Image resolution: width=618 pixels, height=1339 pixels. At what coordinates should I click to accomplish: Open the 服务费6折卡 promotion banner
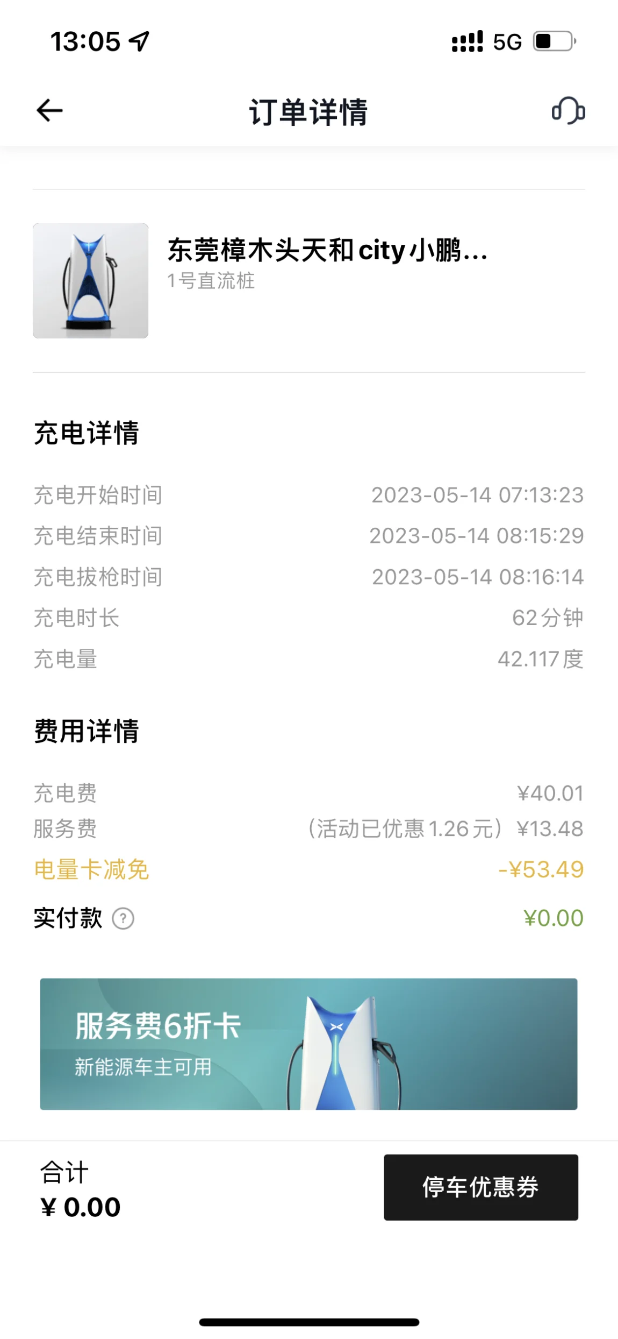(308, 1044)
